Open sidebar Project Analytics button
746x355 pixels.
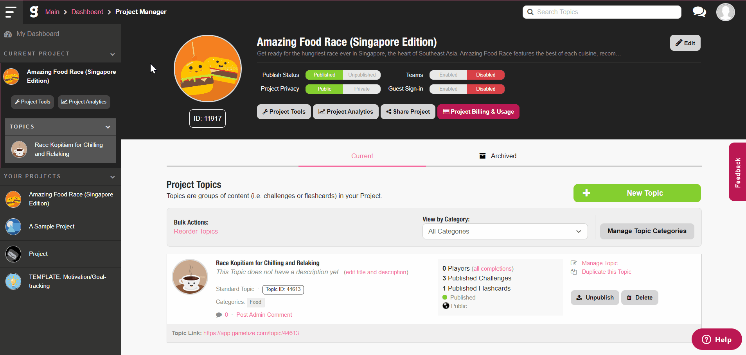tap(84, 102)
